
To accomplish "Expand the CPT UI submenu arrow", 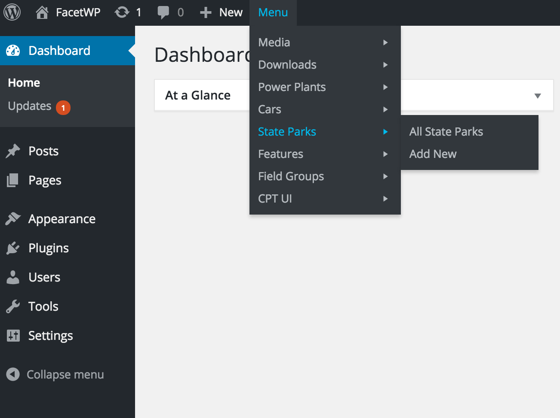I will click(385, 199).
